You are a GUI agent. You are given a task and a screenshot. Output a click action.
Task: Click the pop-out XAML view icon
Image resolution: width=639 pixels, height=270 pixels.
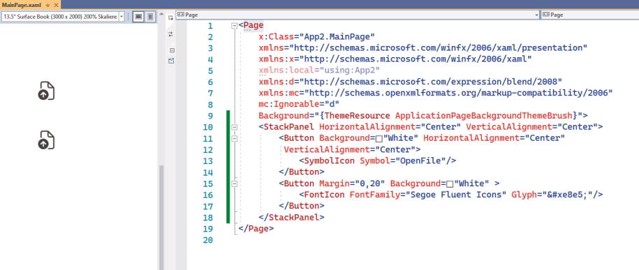(x=171, y=61)
